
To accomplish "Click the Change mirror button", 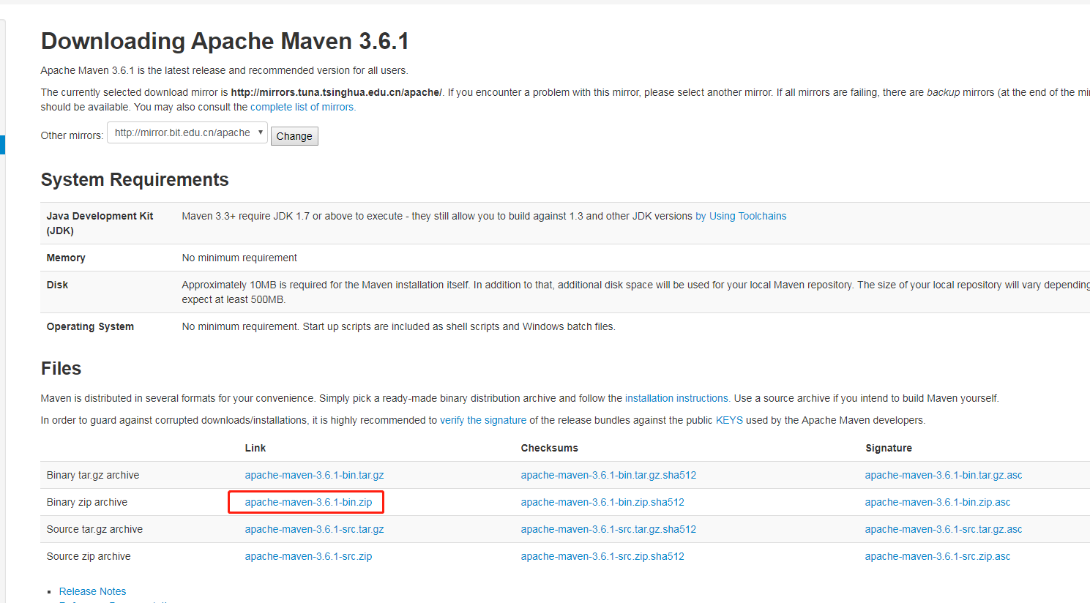I will pos(294,136).
